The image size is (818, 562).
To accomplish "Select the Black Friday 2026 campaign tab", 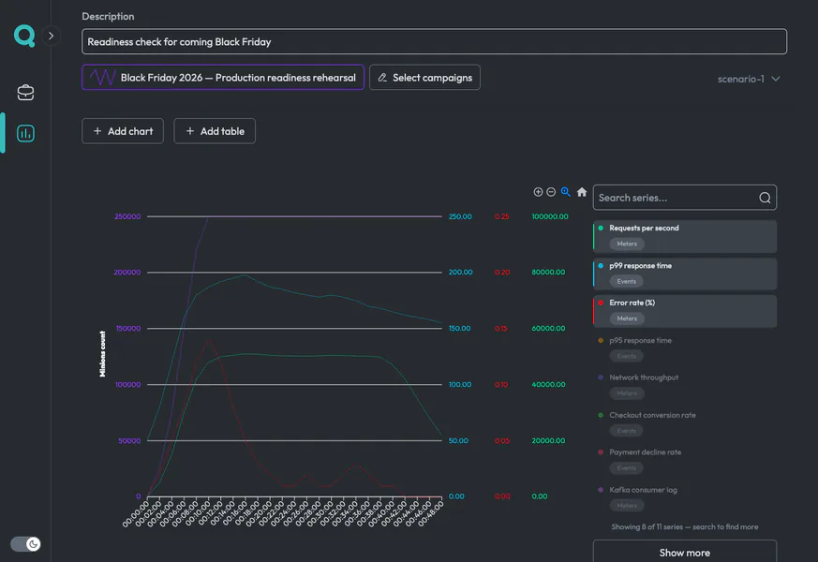I will [x=223, y=77].
